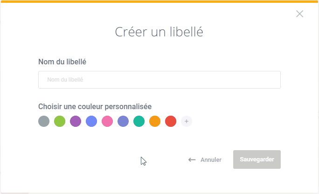319x194 pixels.
Task: Click the Choisir une couleur personnalisée label
Action: click(x=95, y=106)
